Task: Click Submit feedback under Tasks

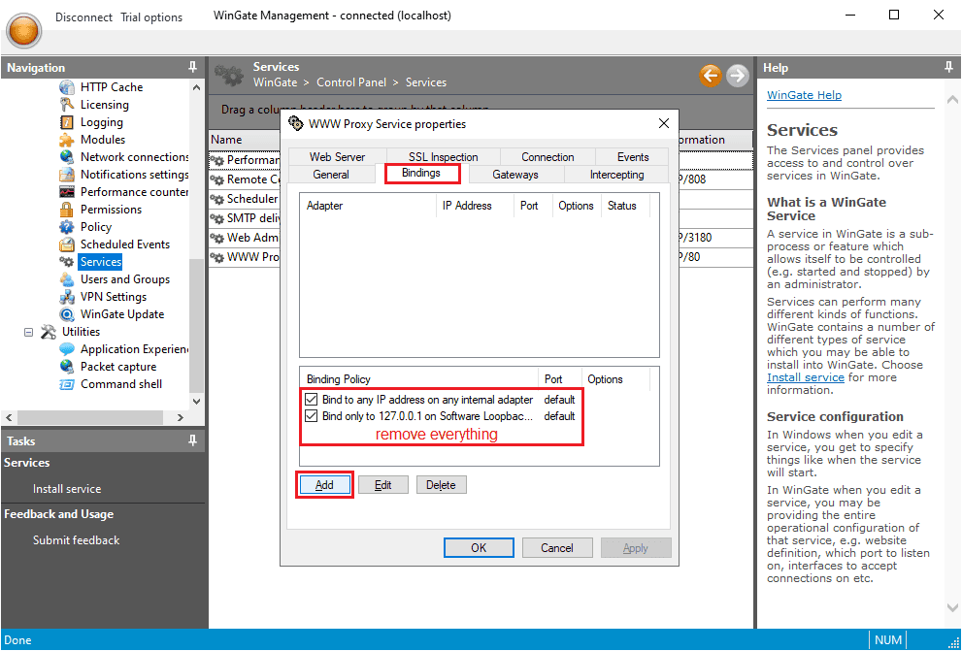Action: (x=76, y=540)
